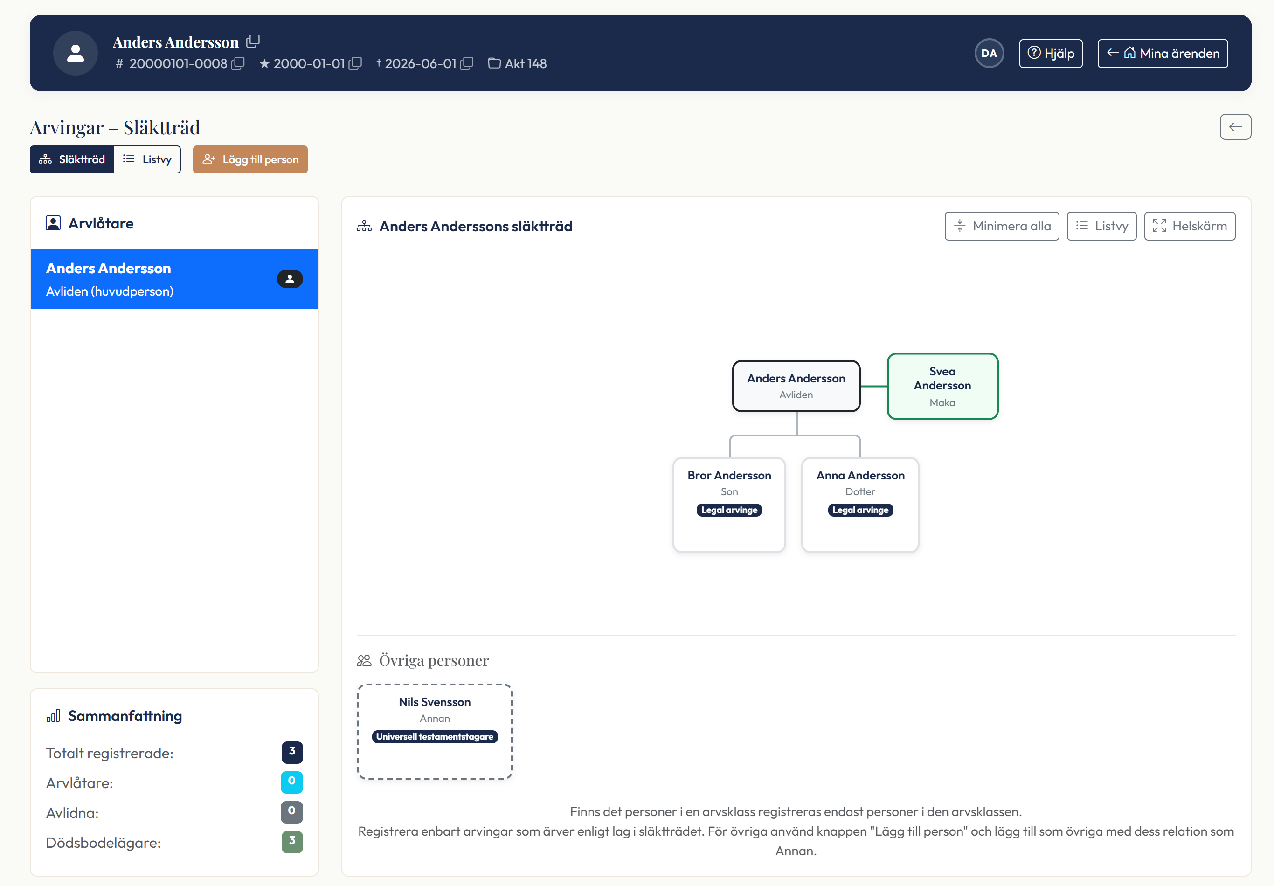
Task: Open the Akt 148 folder
Action: point(517,64)
